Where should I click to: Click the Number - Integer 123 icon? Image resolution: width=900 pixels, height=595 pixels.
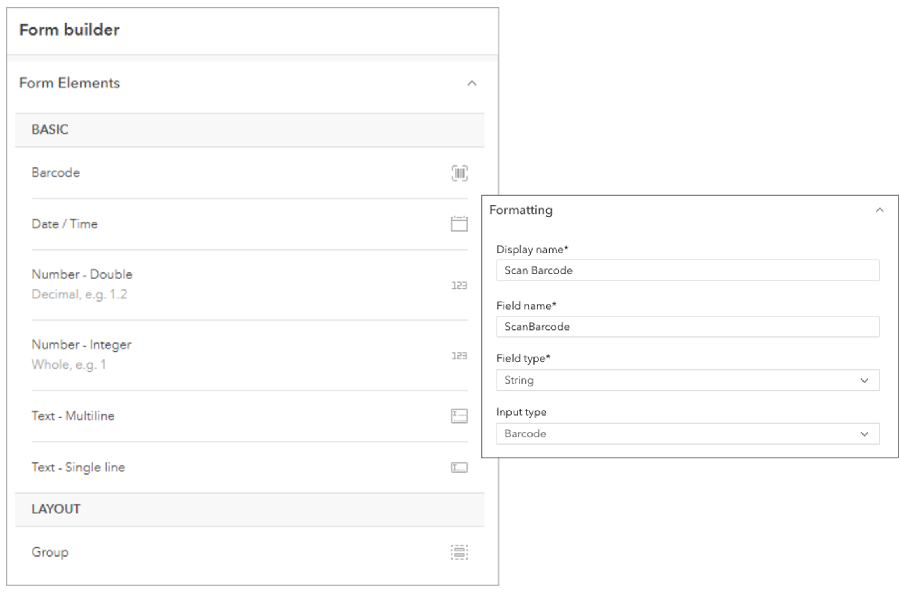point(459,356)
